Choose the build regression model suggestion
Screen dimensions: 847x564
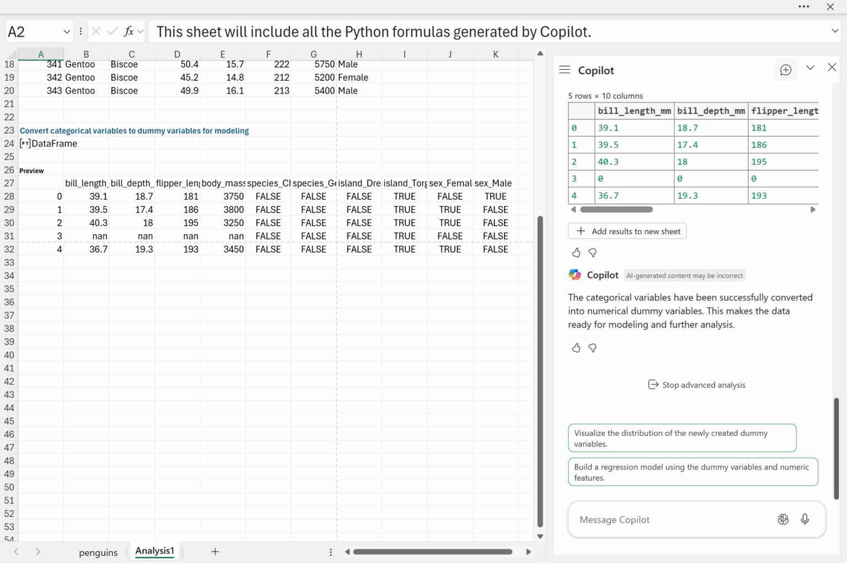pyautogui.click(x=693, y=472)
